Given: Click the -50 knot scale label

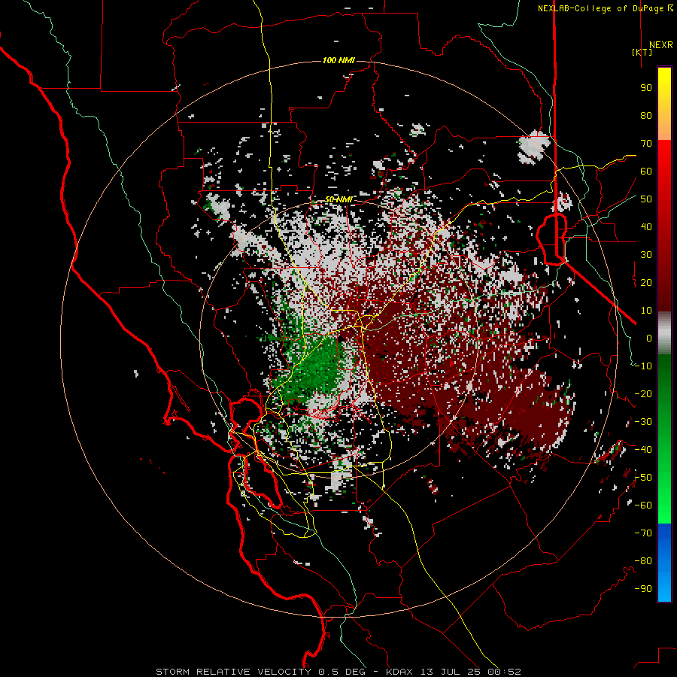Looking at the screenshot, I should pos(643,478).
